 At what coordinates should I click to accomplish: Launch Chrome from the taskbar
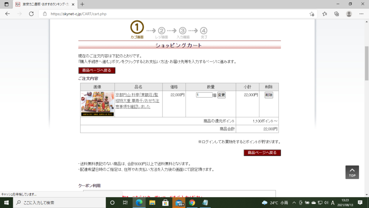click(x=192, y=203)
